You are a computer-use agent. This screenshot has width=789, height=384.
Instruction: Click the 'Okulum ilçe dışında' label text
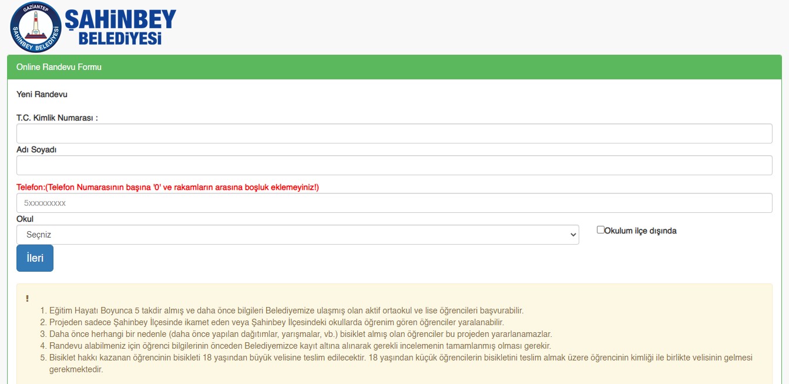pos(640,231)
